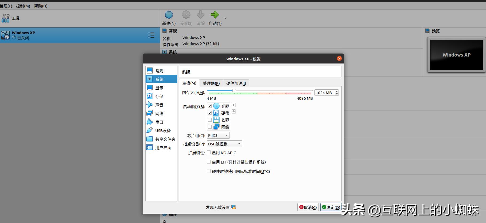Move boot item up with arrow button
This screenshot has height=223, width=486.
pos(234,105)
